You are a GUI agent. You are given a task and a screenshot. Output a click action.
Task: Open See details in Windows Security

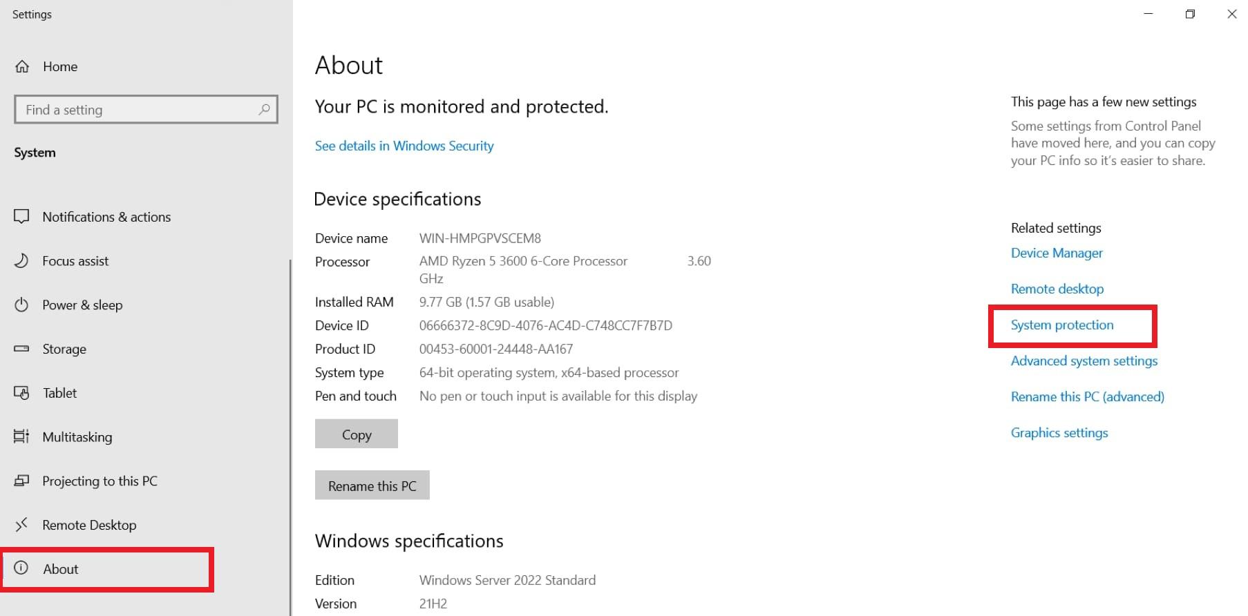(x=404, y=146)
